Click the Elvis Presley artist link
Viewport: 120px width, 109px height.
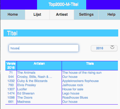(x=27, y=85)
